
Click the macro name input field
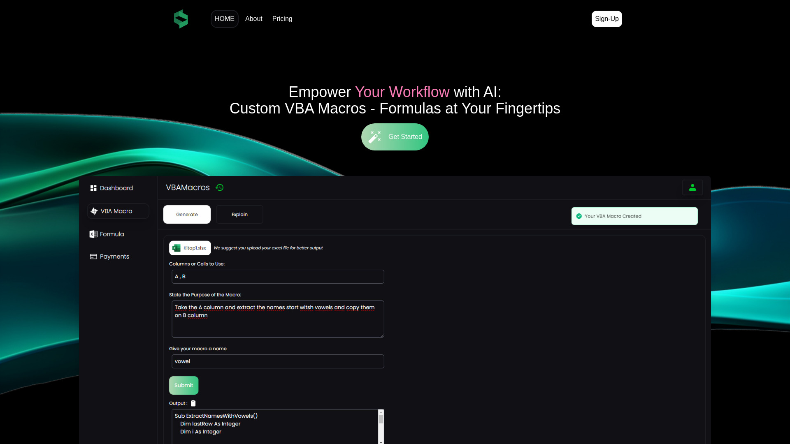[277, 361]
